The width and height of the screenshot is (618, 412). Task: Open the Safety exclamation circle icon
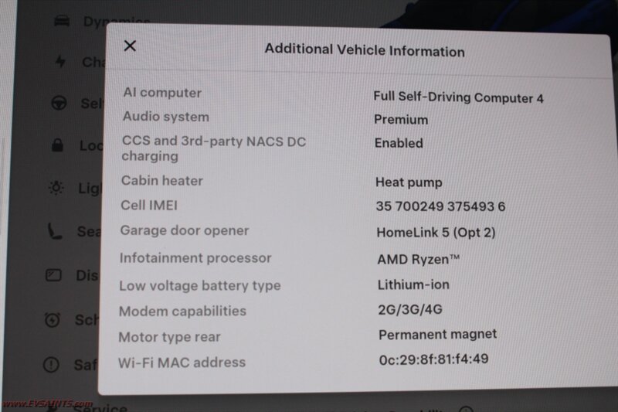point(51,365)
